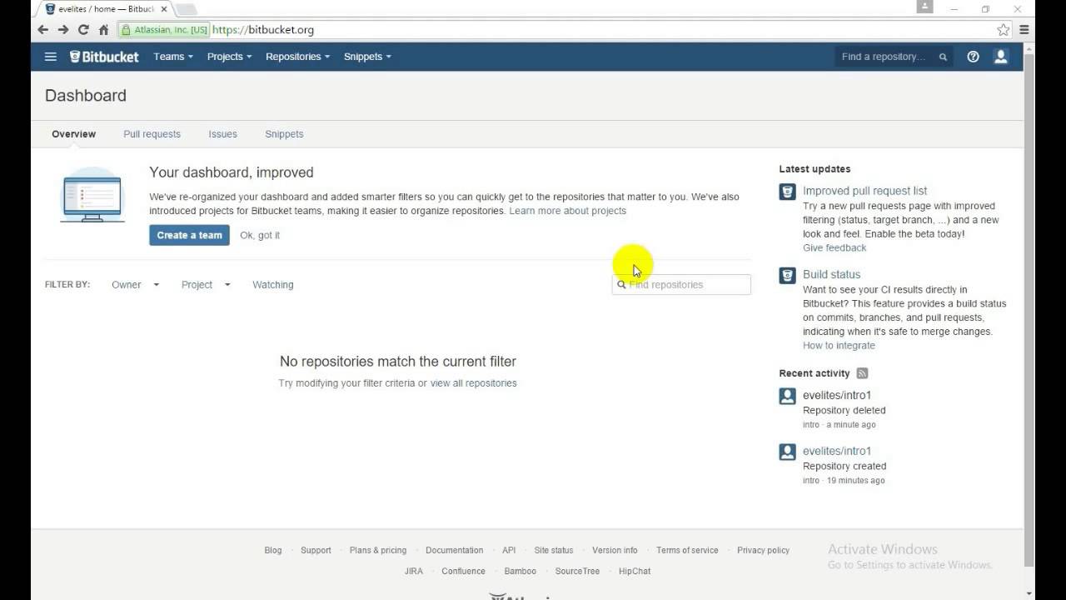The width and height of the screenshot is (1066, 600).
Task: Open the hamburger menu in Bitbucket header
Action: [x=51, y=57]
